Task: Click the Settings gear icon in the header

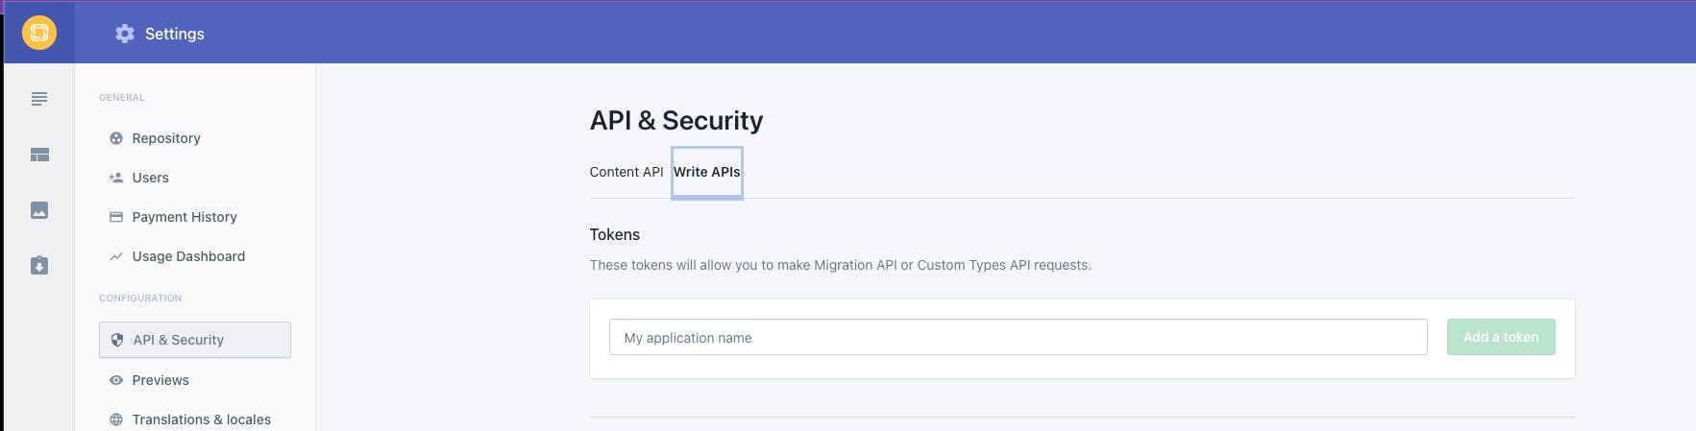Action: (x=125, y=34)
